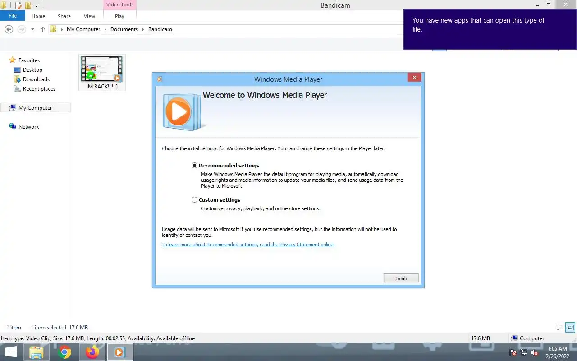Launch Google Chrome from the taskbar
The width and height of the screenshot is (577, 361).
coord(64,352)
